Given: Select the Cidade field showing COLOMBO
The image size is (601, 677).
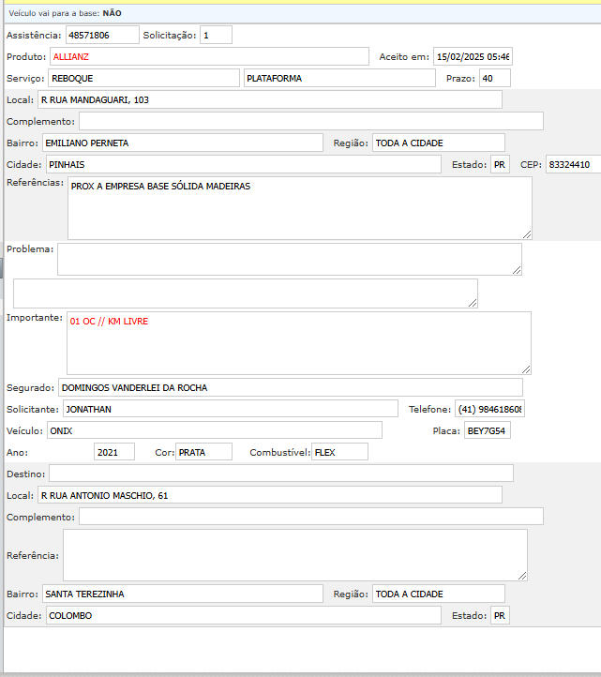Looking at the screenshot, I should pos(242,615).
